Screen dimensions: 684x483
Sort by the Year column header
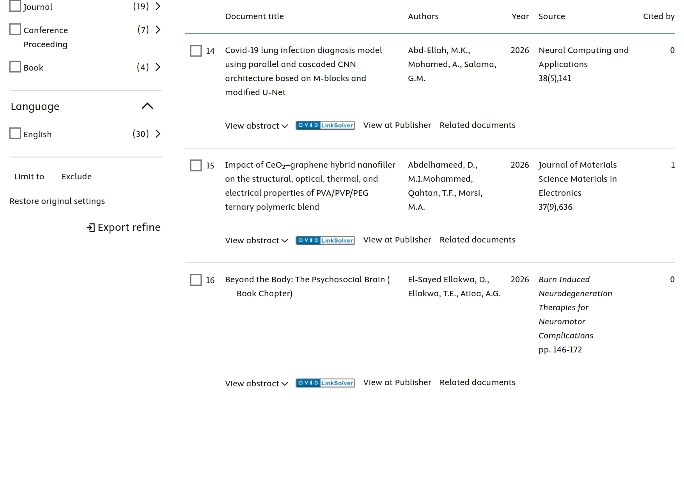(520, 16)
